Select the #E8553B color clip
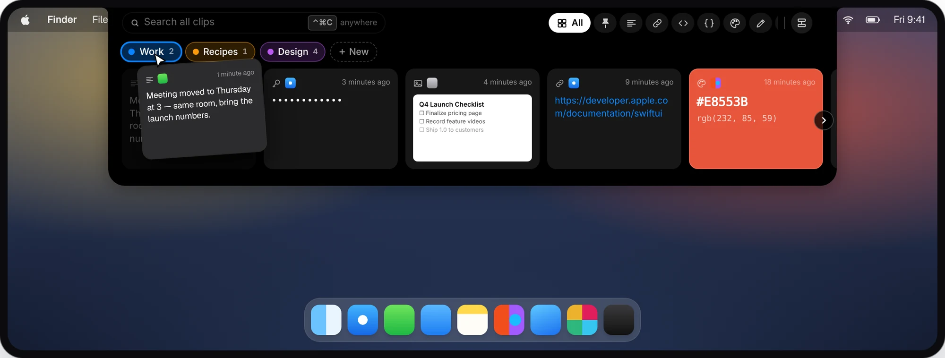The image size is (945, 358). point(756,119)
